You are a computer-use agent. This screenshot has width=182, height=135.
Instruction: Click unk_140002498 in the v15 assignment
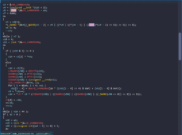[x=34, y=123]
